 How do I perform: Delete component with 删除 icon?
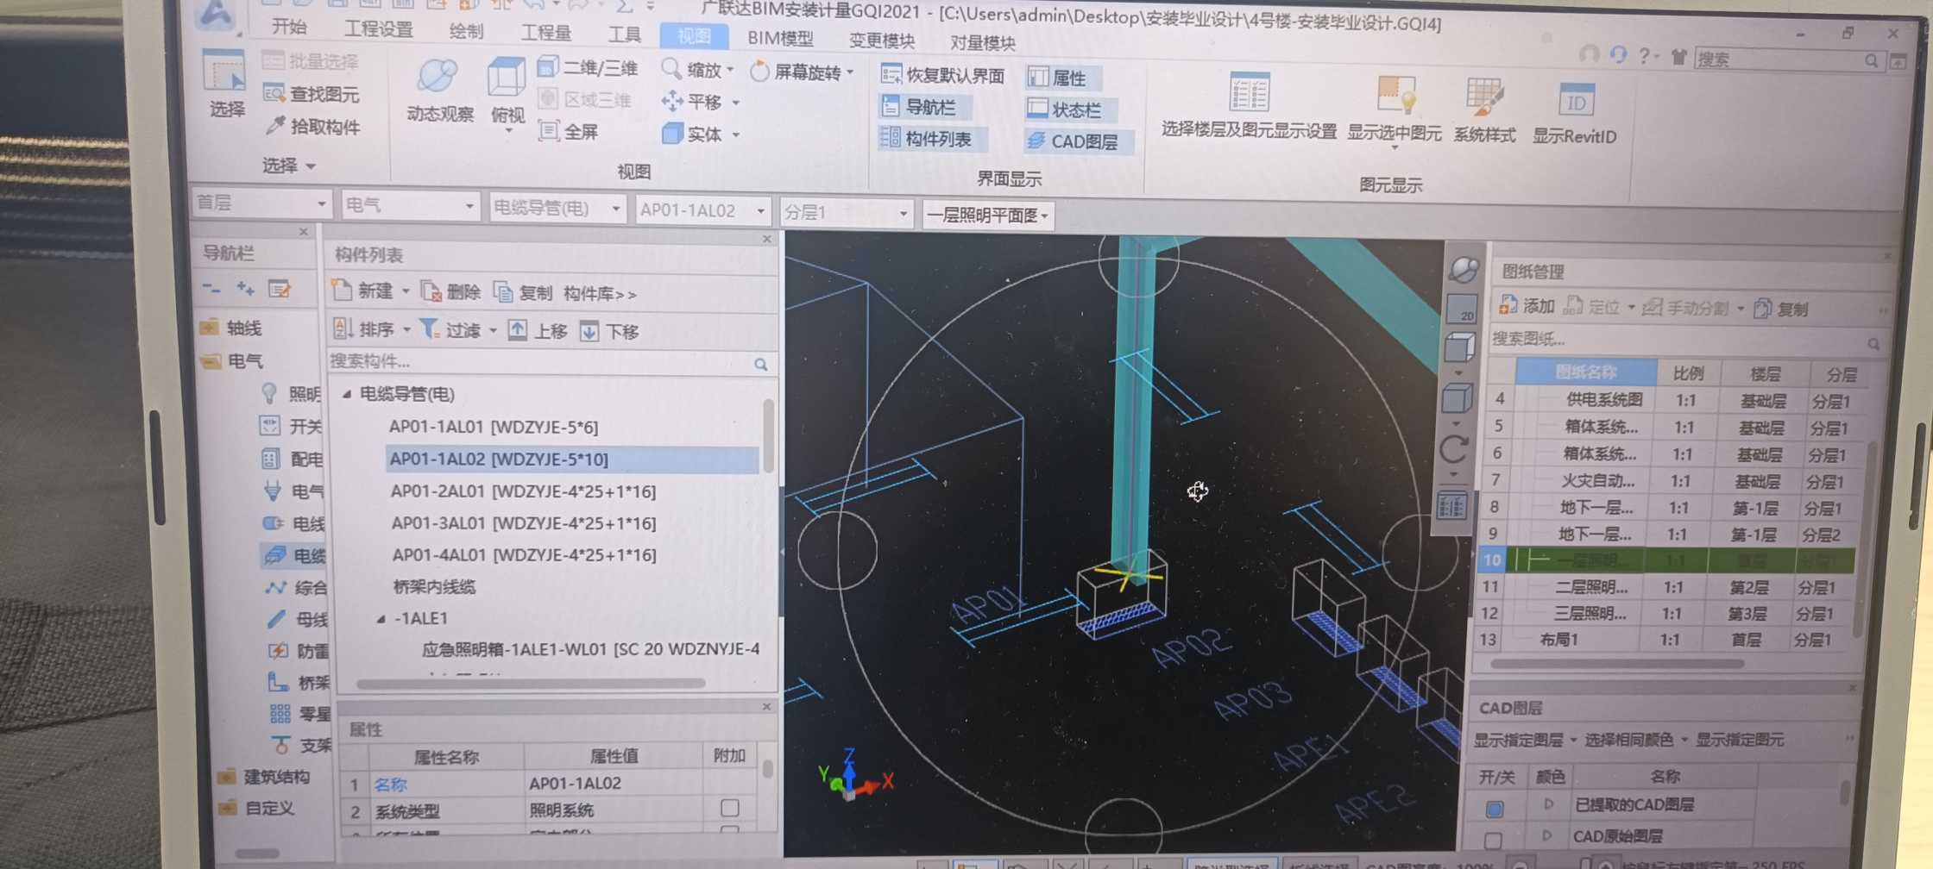[450, 292]
